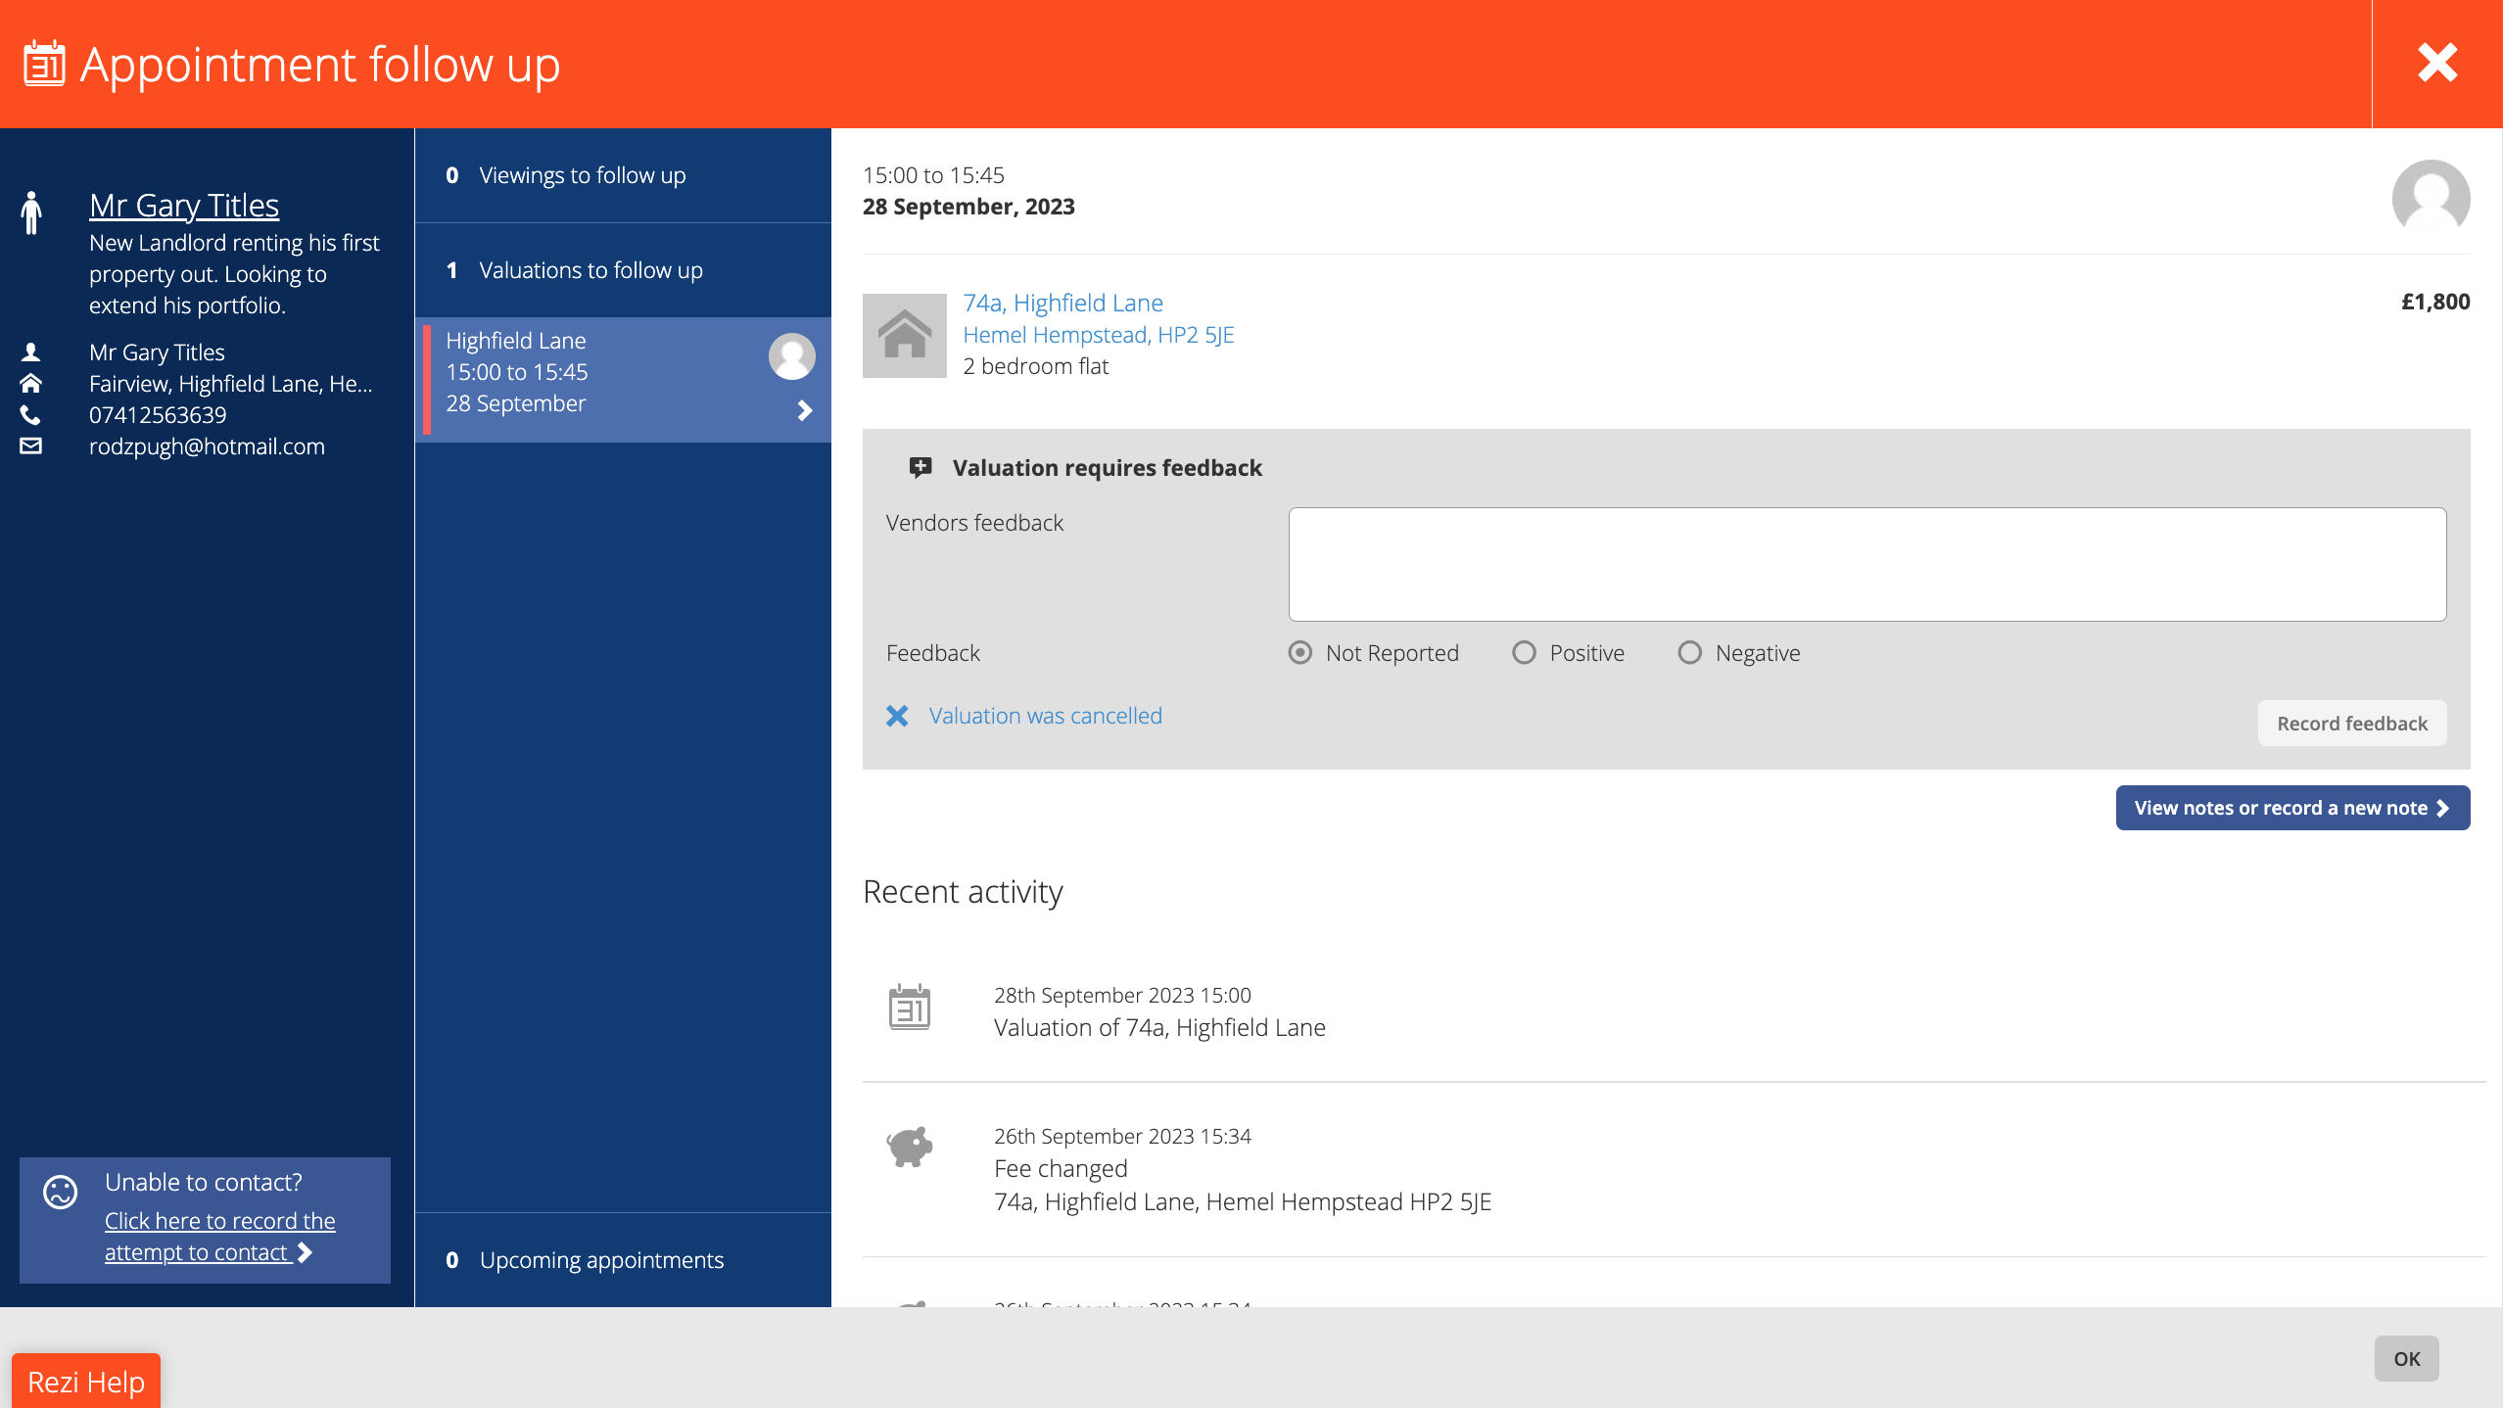Image resolution: width=2503 pixels, height=1408 pixels.
Task: Click the X icon beside Valuation was cancelled
Action: (x=897, y=716)
